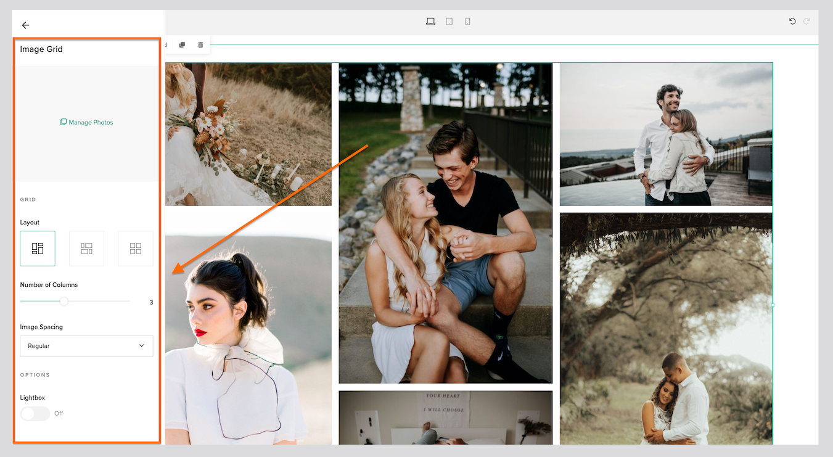This screenshot has width=833, height=457.
Task: Select the middle horizontal Layout option
Action: 86,248
